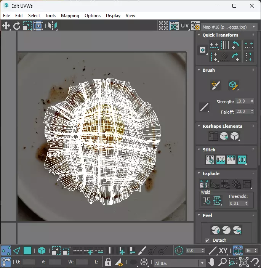
Task: Select the Paint Move brush
Action: coord(215,85)
